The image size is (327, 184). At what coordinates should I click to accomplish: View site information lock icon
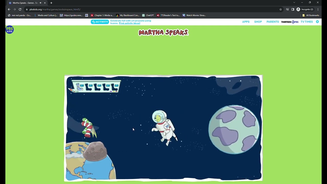(27, 9)
